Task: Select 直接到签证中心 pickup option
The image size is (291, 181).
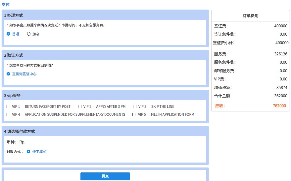Action: click(9, 74)
